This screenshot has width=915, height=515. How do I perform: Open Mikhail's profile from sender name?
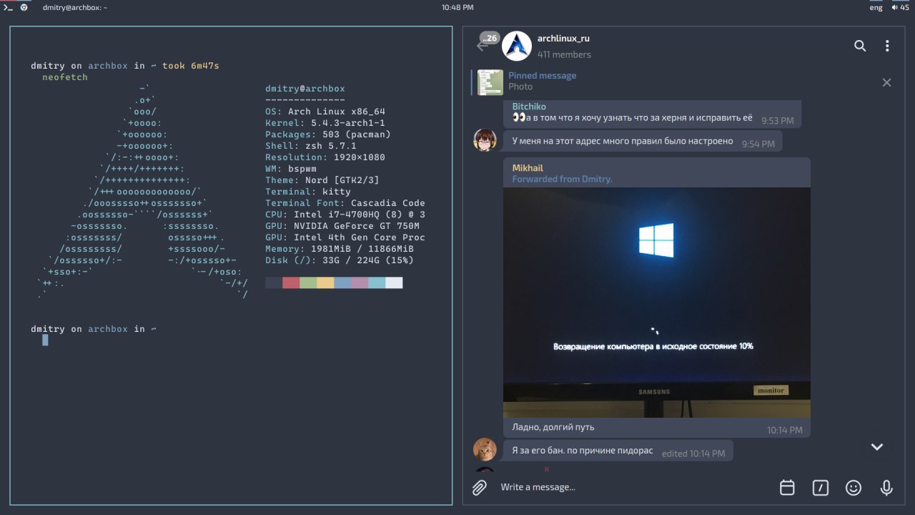pyautogui.click(x=528, y=168)
